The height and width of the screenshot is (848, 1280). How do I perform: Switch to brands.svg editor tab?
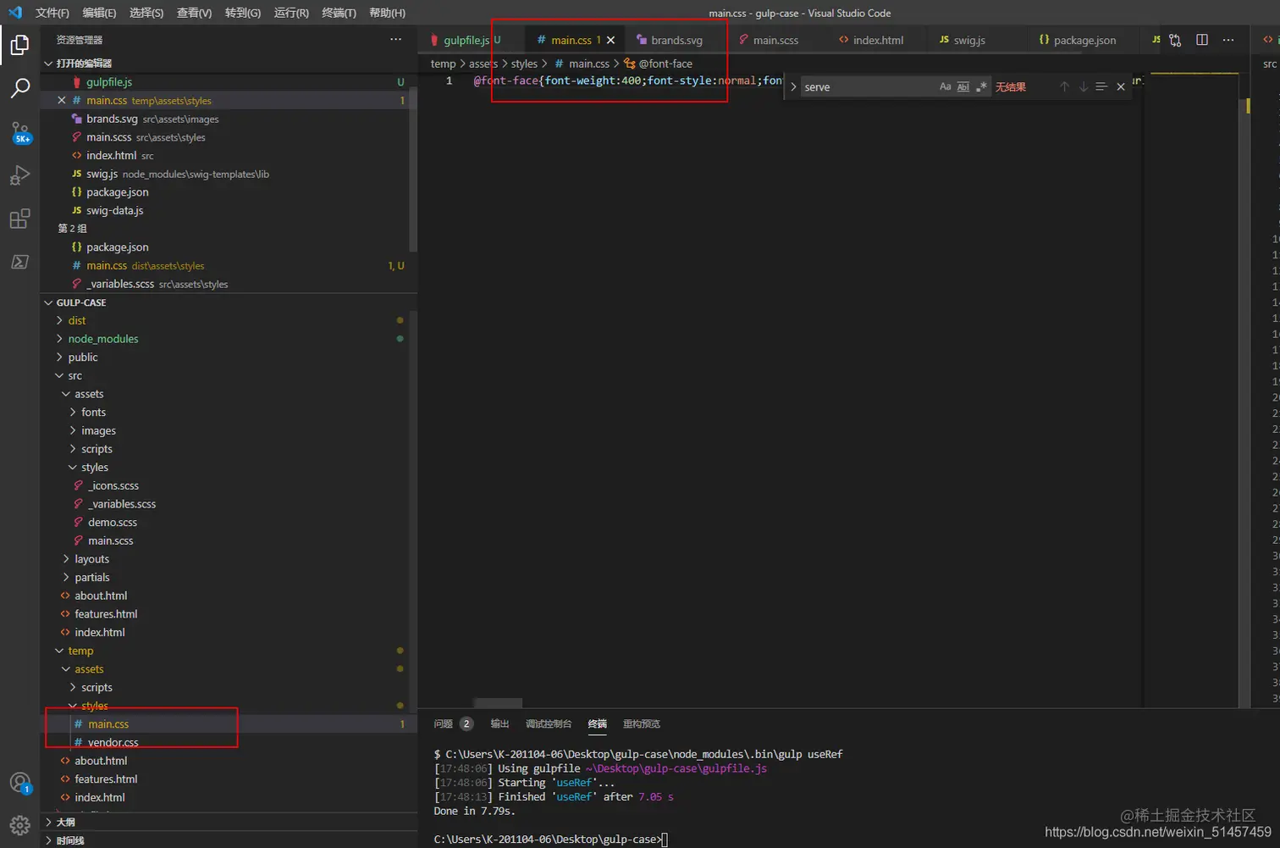pyautogui.click(x=676, y=40)
